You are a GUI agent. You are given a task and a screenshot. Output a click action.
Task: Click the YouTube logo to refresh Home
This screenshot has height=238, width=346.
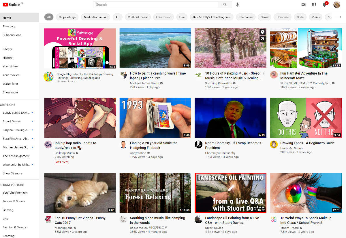pos(12,5)
